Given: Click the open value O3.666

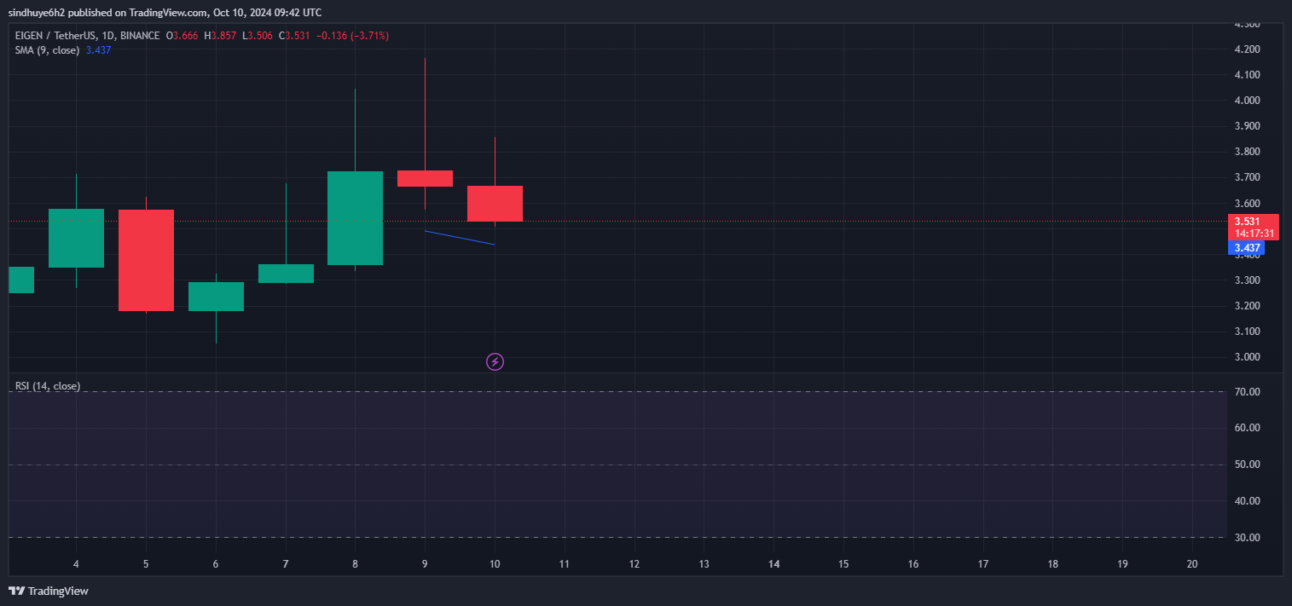Looking at the screenshot, I should 182,36.
